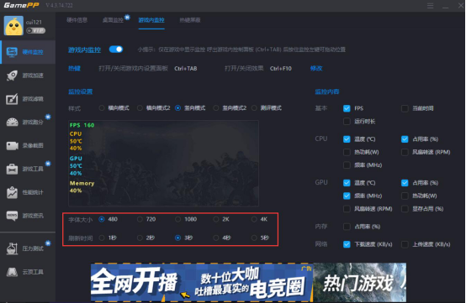Choose font size 720

140,219
